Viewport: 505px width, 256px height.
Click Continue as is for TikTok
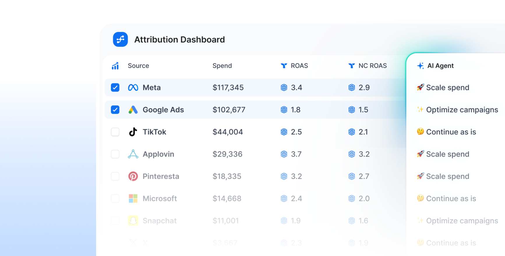[446, 132]
